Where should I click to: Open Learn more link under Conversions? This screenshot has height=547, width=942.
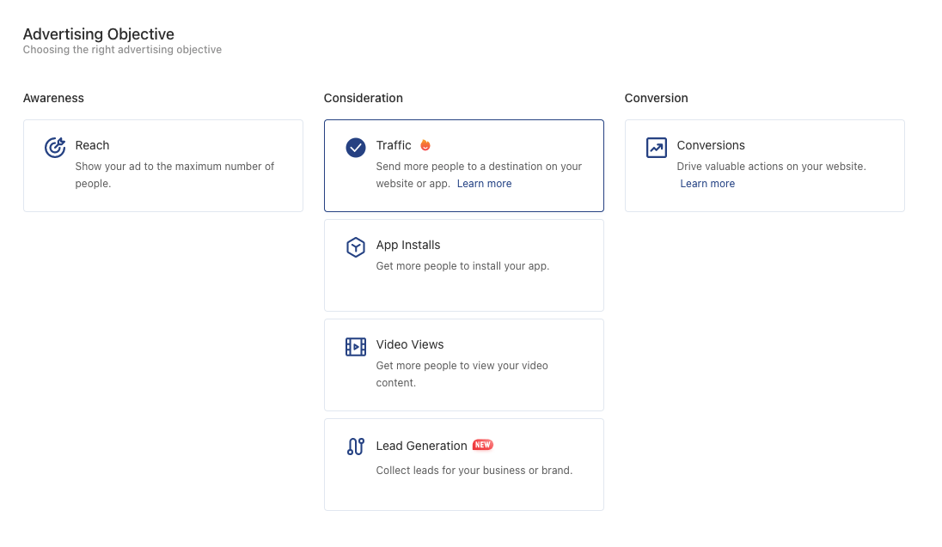tap(707, 184)
